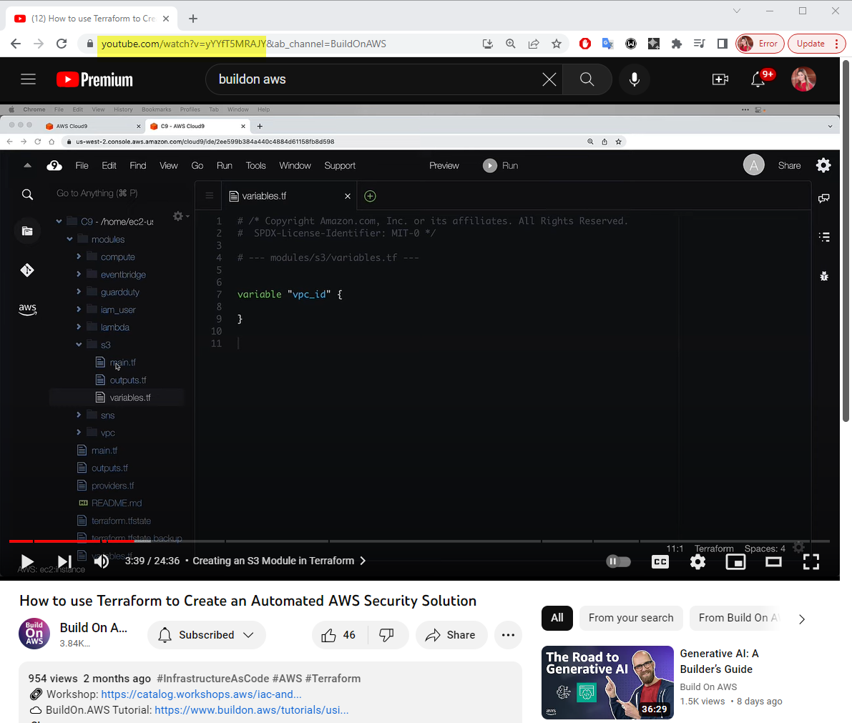Open player settings gear
Screen dimensions: 852x723
coord(697,561)
